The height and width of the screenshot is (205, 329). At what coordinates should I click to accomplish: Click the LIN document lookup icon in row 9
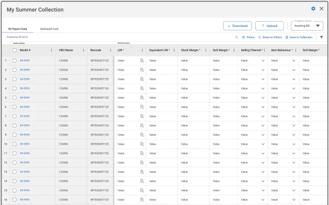point(142,135)
